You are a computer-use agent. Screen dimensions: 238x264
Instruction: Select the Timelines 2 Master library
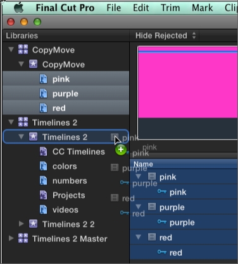(x=70, y=239)
